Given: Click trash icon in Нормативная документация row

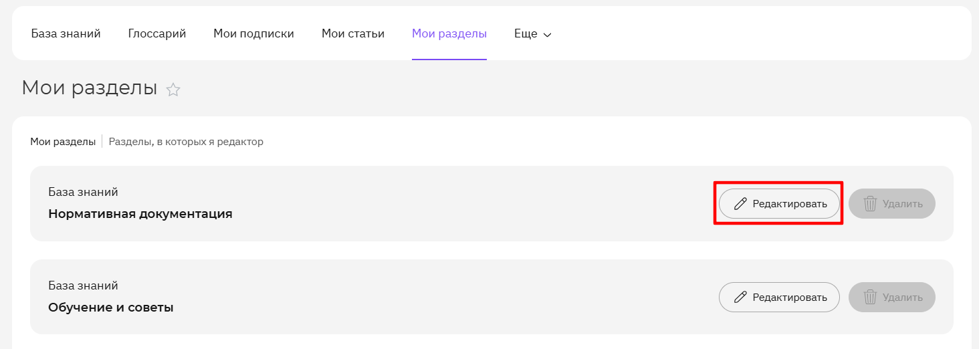Looking at the screenshot, I should (870, 204).
